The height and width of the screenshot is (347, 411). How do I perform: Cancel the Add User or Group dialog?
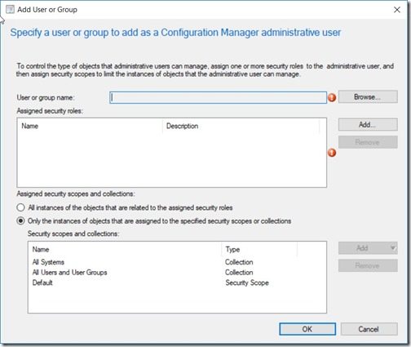[369, 329]
